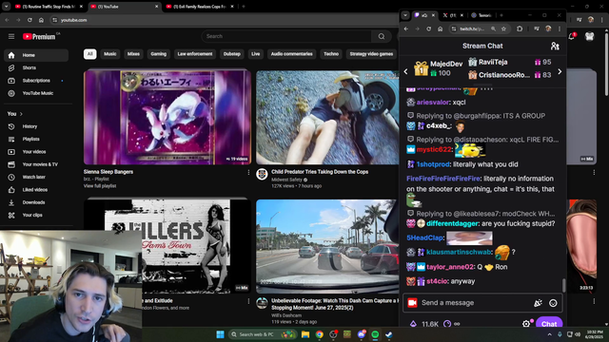Open the Dash Cam footage thumbnail
Image resolution: width=609 pixels, height=342 pixels.
tap(327, 247)
